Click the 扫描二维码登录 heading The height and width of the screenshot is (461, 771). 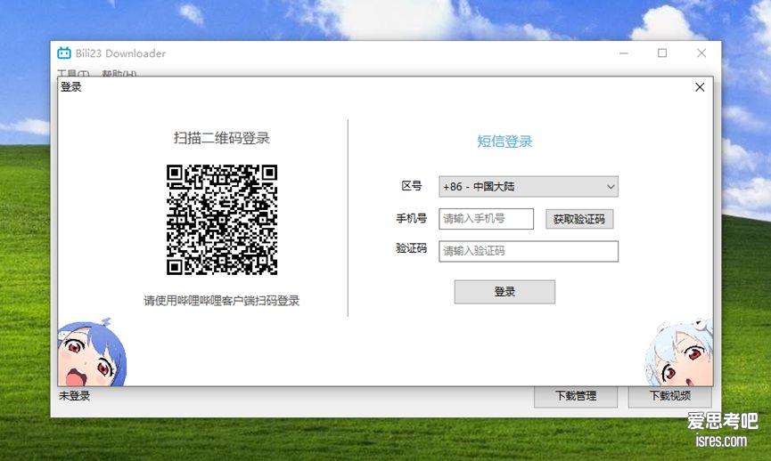[222, 138]
